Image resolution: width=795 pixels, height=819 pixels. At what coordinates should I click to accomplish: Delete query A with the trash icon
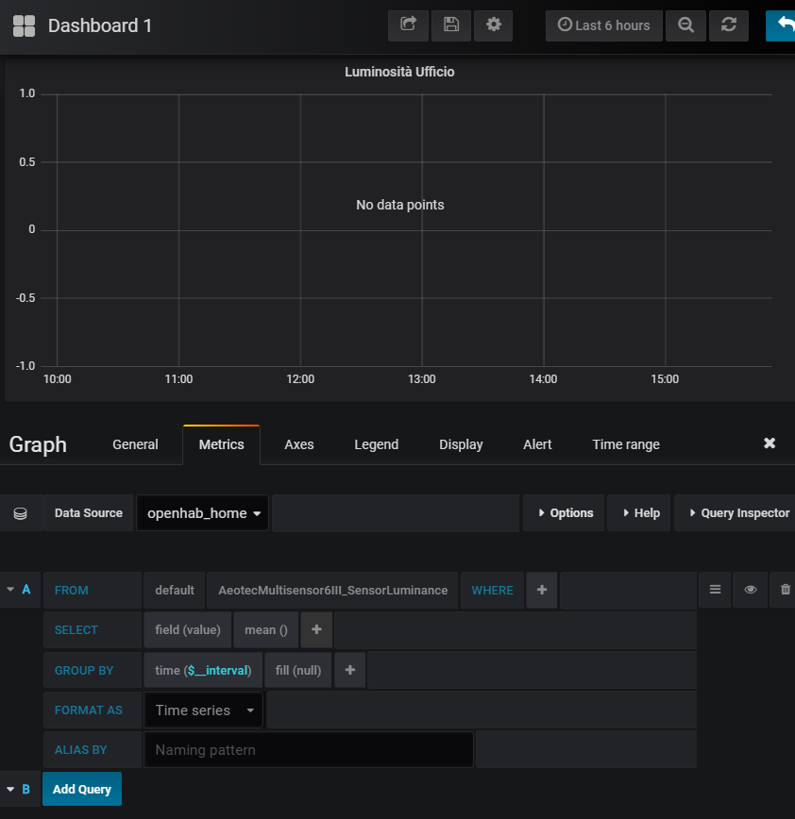[x=784, y=589]
